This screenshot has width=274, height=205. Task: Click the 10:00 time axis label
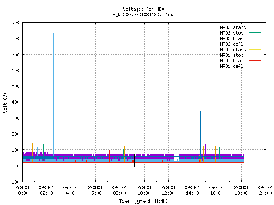tap(144, 193)
